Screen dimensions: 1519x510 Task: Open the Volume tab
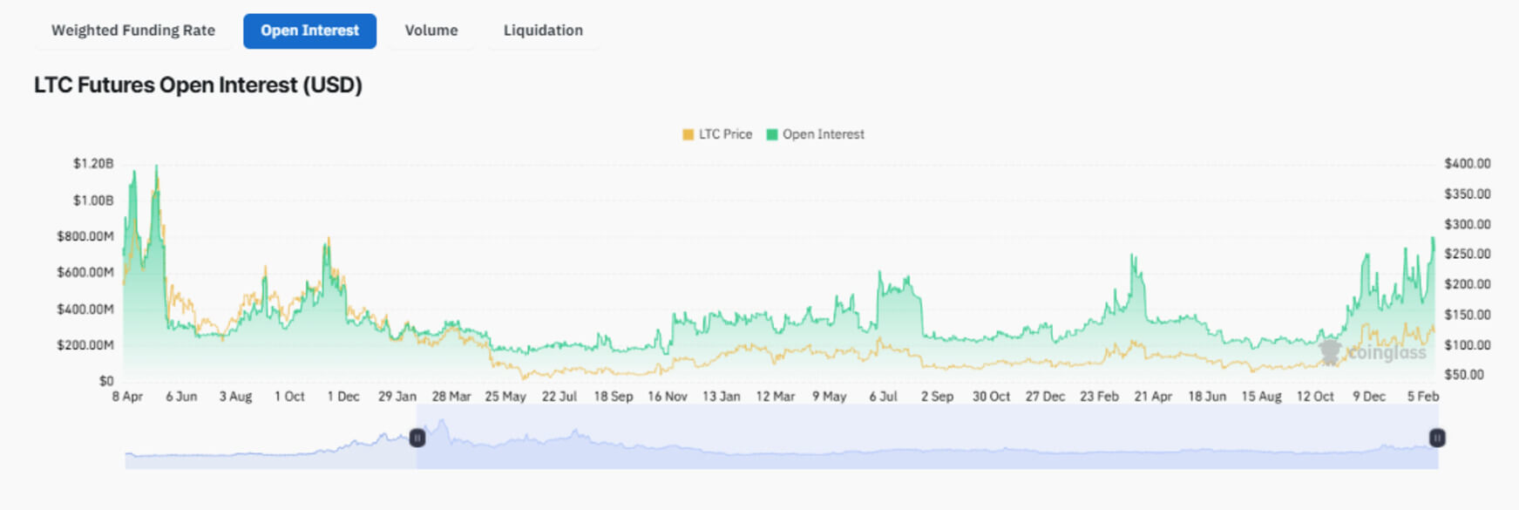click(431, 31)
